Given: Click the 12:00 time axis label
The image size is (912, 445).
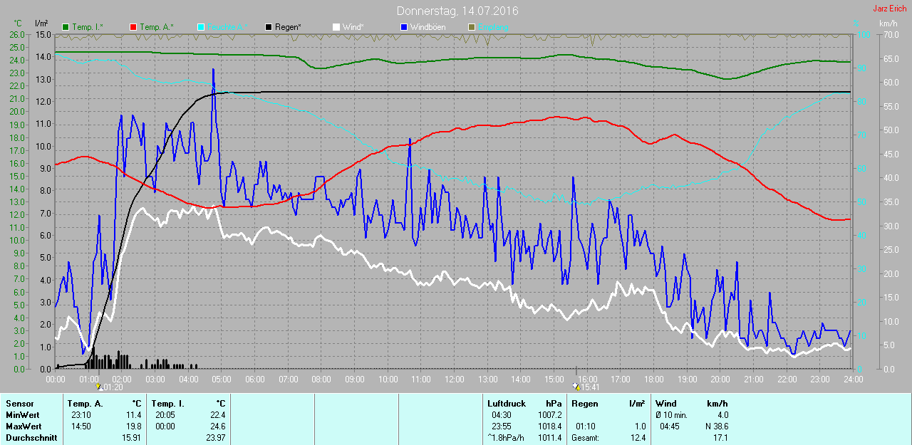Looking at the screenshot, I should click(454, 379).
